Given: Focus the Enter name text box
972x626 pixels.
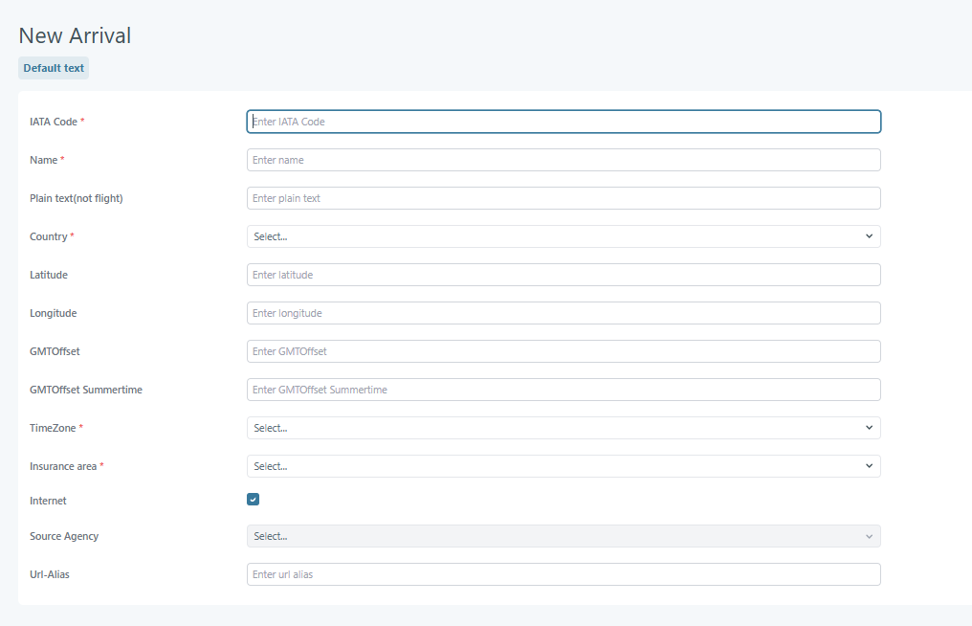Looking at the screenshot, I should (563, 160).
